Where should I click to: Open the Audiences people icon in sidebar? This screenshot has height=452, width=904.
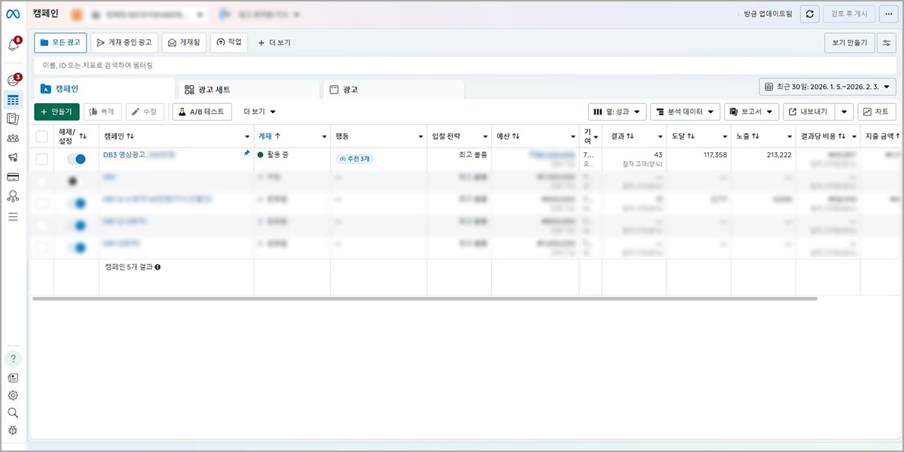click(x=13, y=138)
